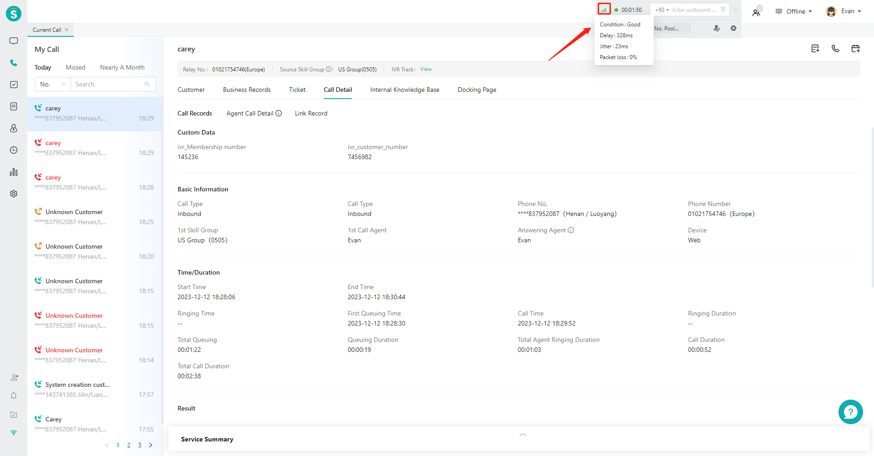The width and height of the screenshot is (874, 456).
Task: Open the checkbox task sidebar icon
Action: tap(14, 85)
